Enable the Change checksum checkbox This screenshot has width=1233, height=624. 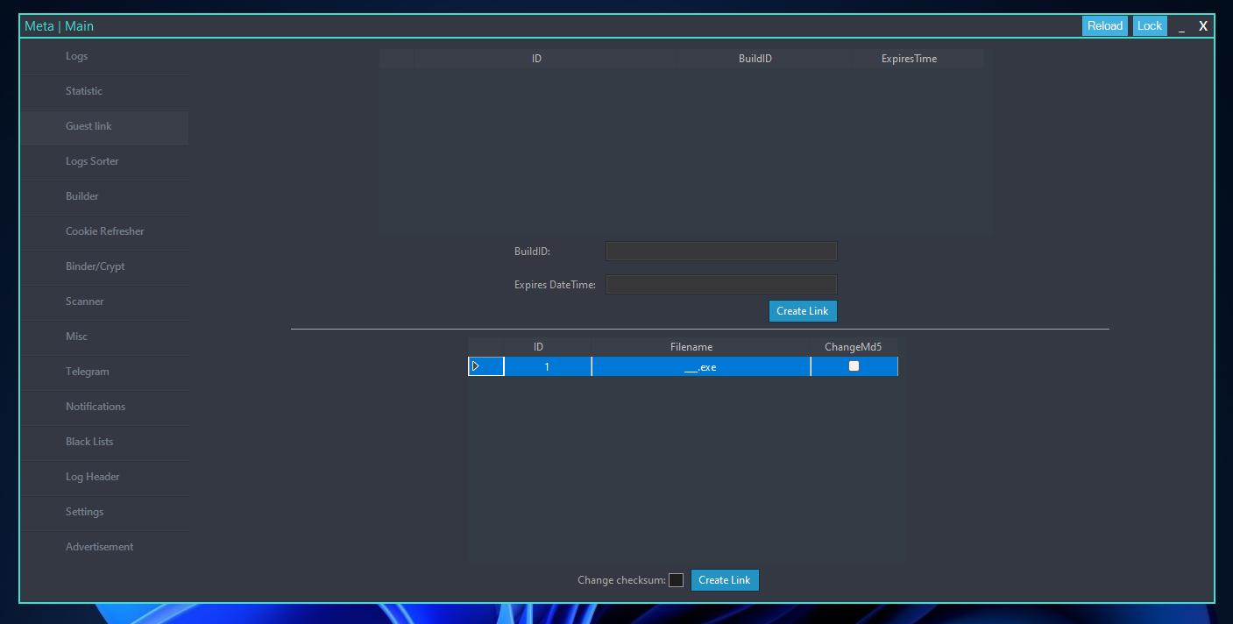point(676,580)
